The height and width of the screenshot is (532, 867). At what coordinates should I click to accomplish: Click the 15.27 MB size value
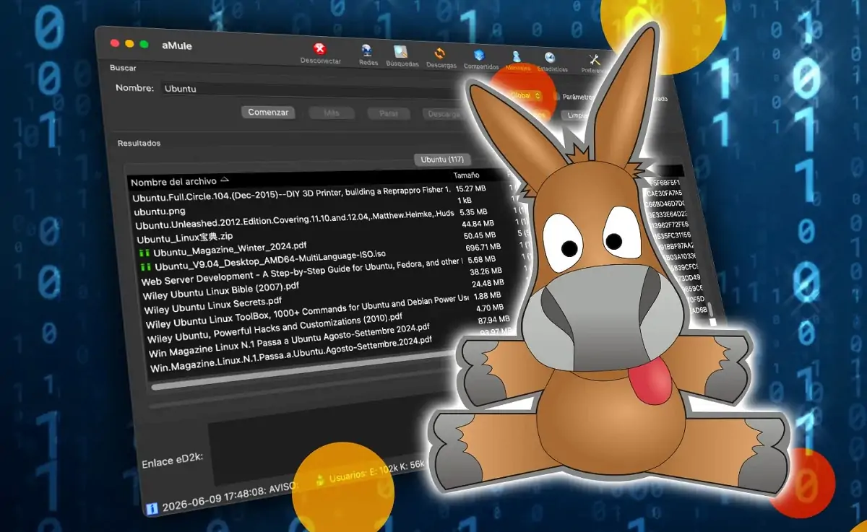point(470,188)
